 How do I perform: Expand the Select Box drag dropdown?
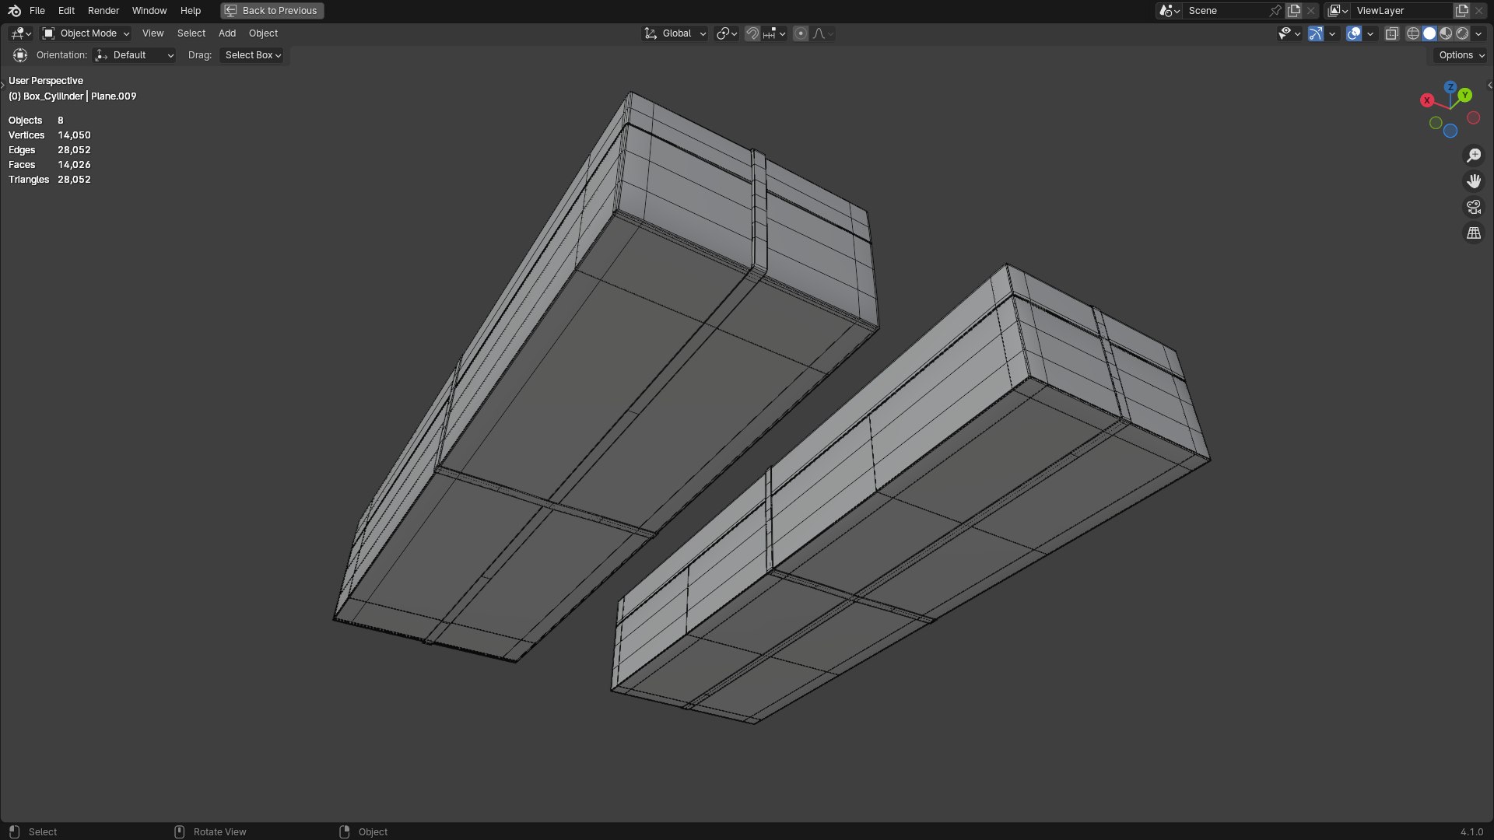click(x=252, y=55)
